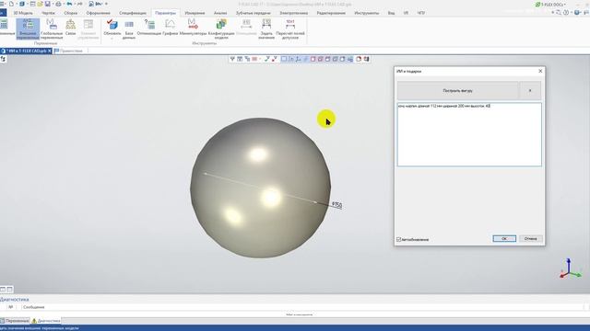Click the sphere model in the viewport
590x331 pixels.
point(260,188)
